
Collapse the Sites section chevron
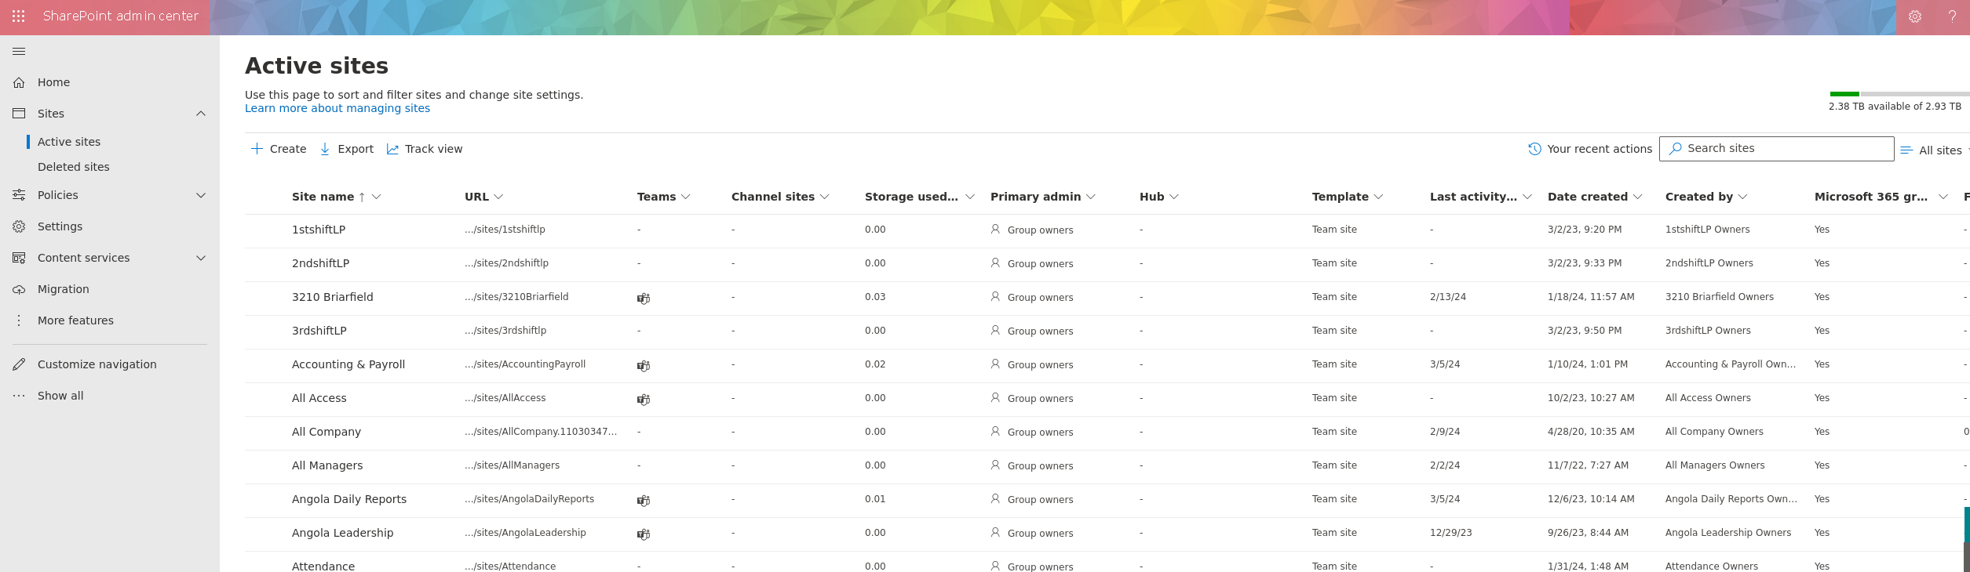[201, 114]
